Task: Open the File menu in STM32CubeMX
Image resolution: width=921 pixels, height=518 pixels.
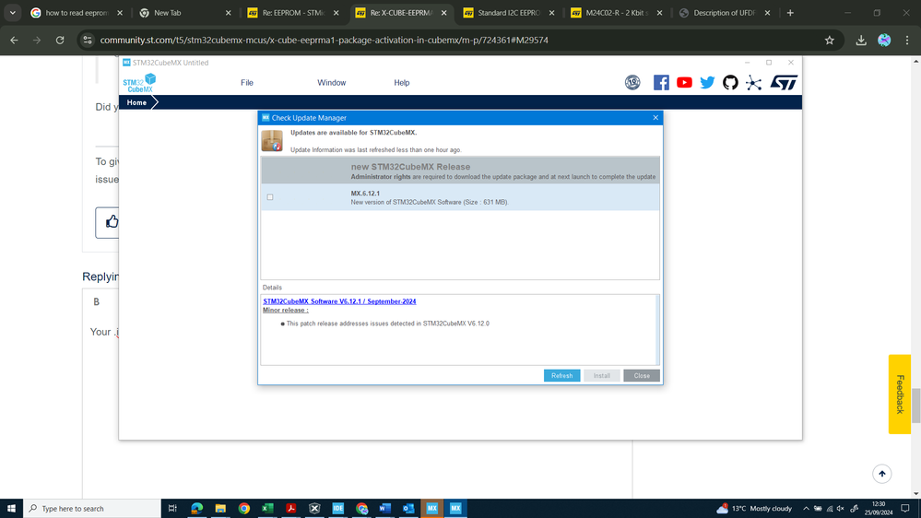Action: pos(247,83)
